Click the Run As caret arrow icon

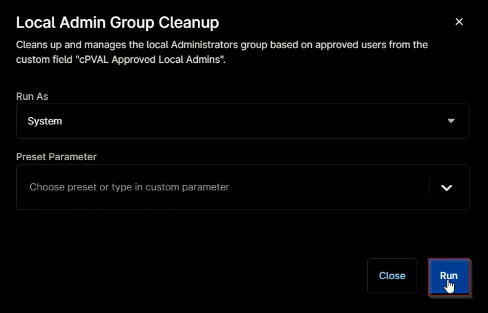click(451, 121)
